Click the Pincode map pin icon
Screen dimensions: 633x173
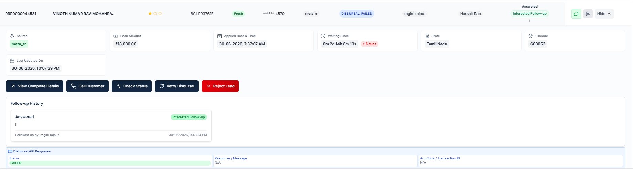tap(530, 36)
